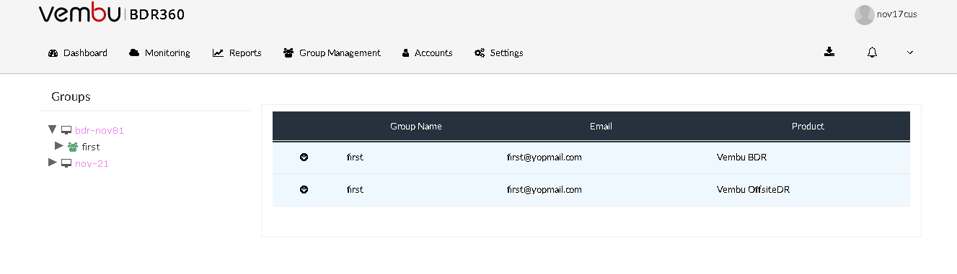The height and width of the screenshot is (274, 957).
Task: Click the Vembu BDR360 logo
Action: pos(112,14)
